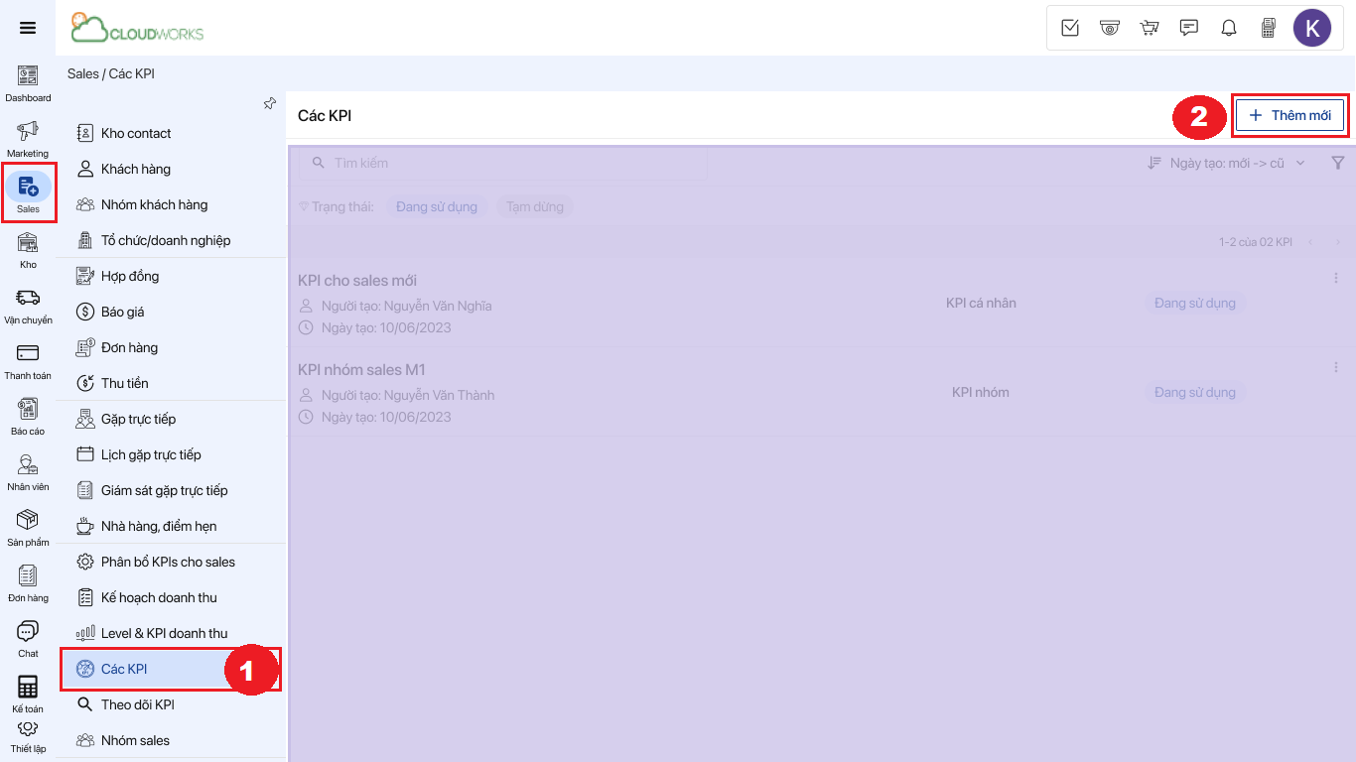Open the filter funnel icon

click(1337, 163)
